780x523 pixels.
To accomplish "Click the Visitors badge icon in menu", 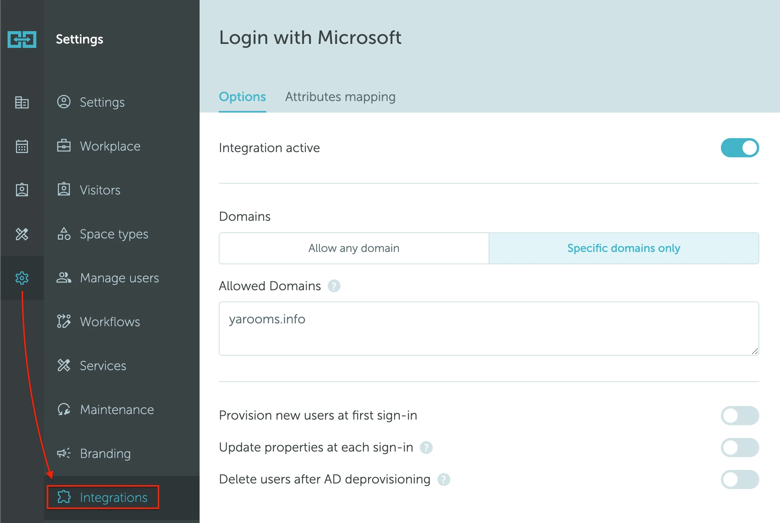I will coord(64,189).
